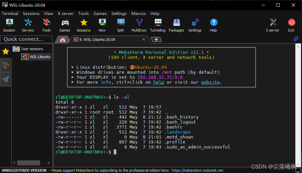Open the View menu in menu bar
Screen dimensions: 302x173
click(48, 14)
